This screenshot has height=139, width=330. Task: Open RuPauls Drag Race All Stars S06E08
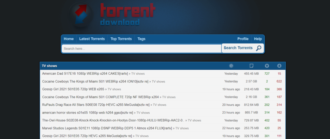click(x=96, y=105)
